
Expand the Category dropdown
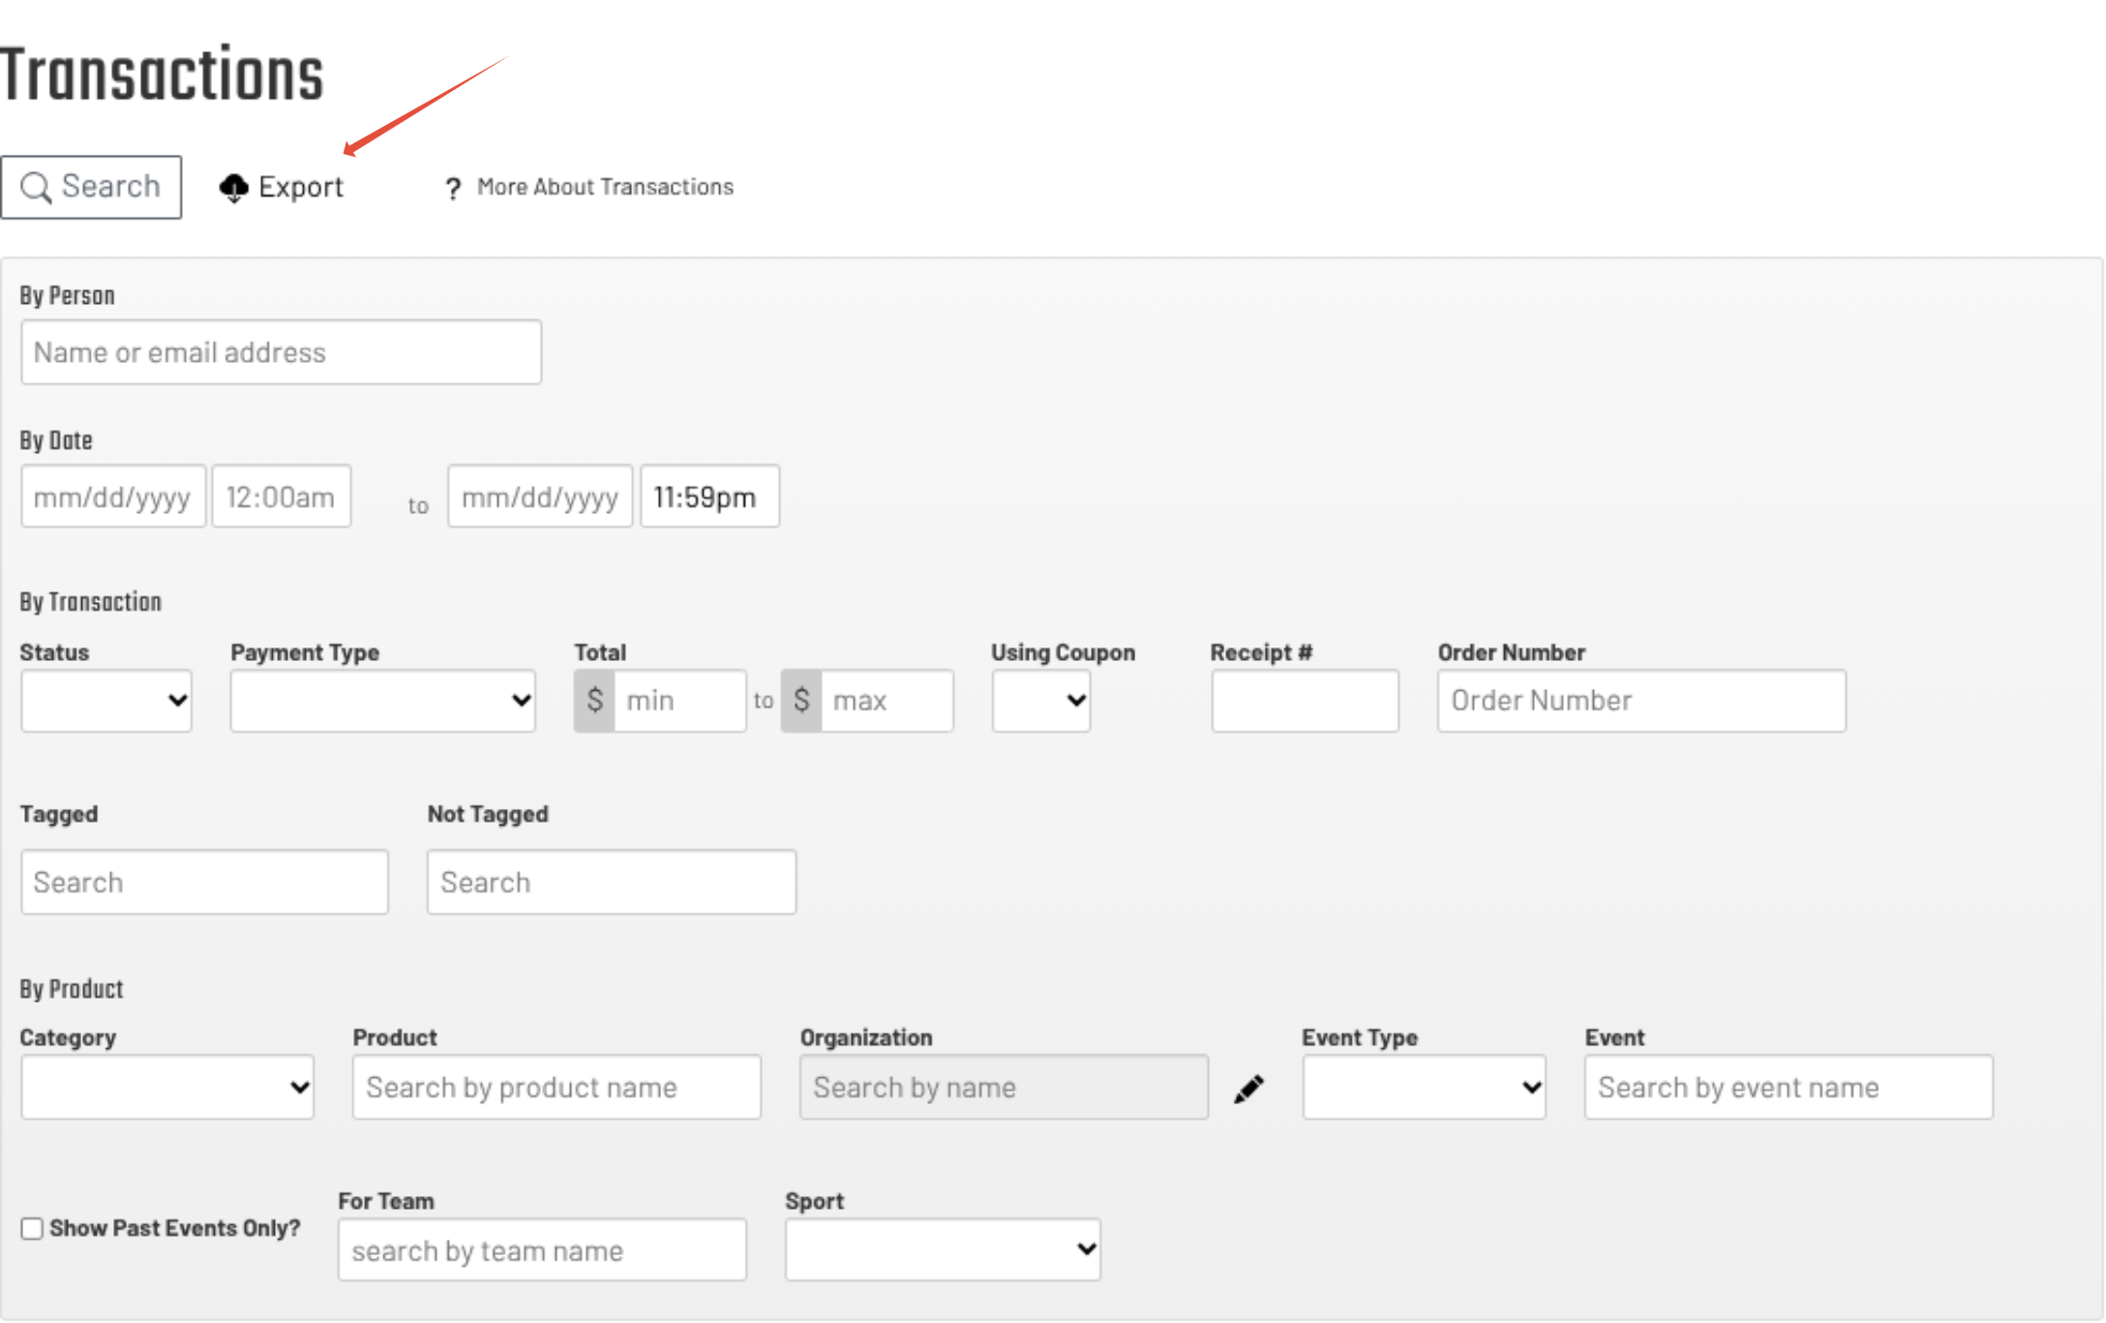click(x=167, y=1088)
